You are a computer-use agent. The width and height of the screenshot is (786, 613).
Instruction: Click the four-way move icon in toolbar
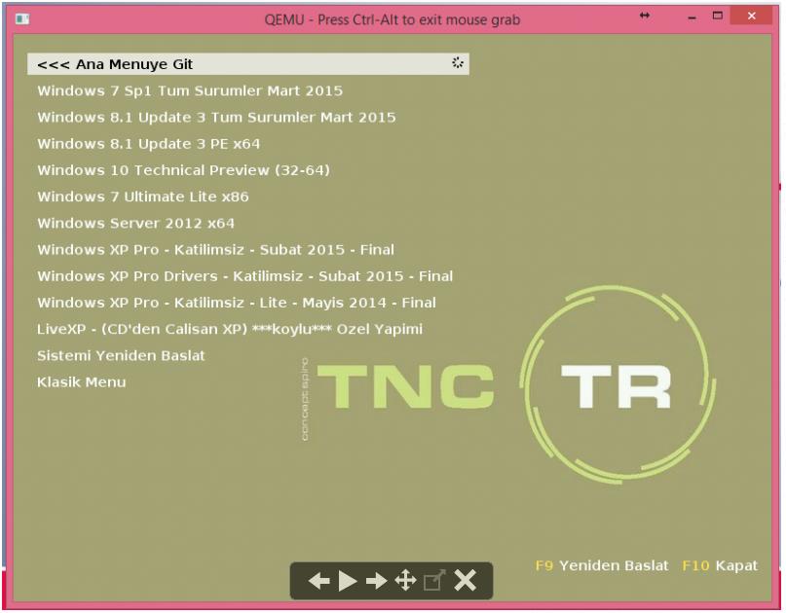[x=405, y=581]
